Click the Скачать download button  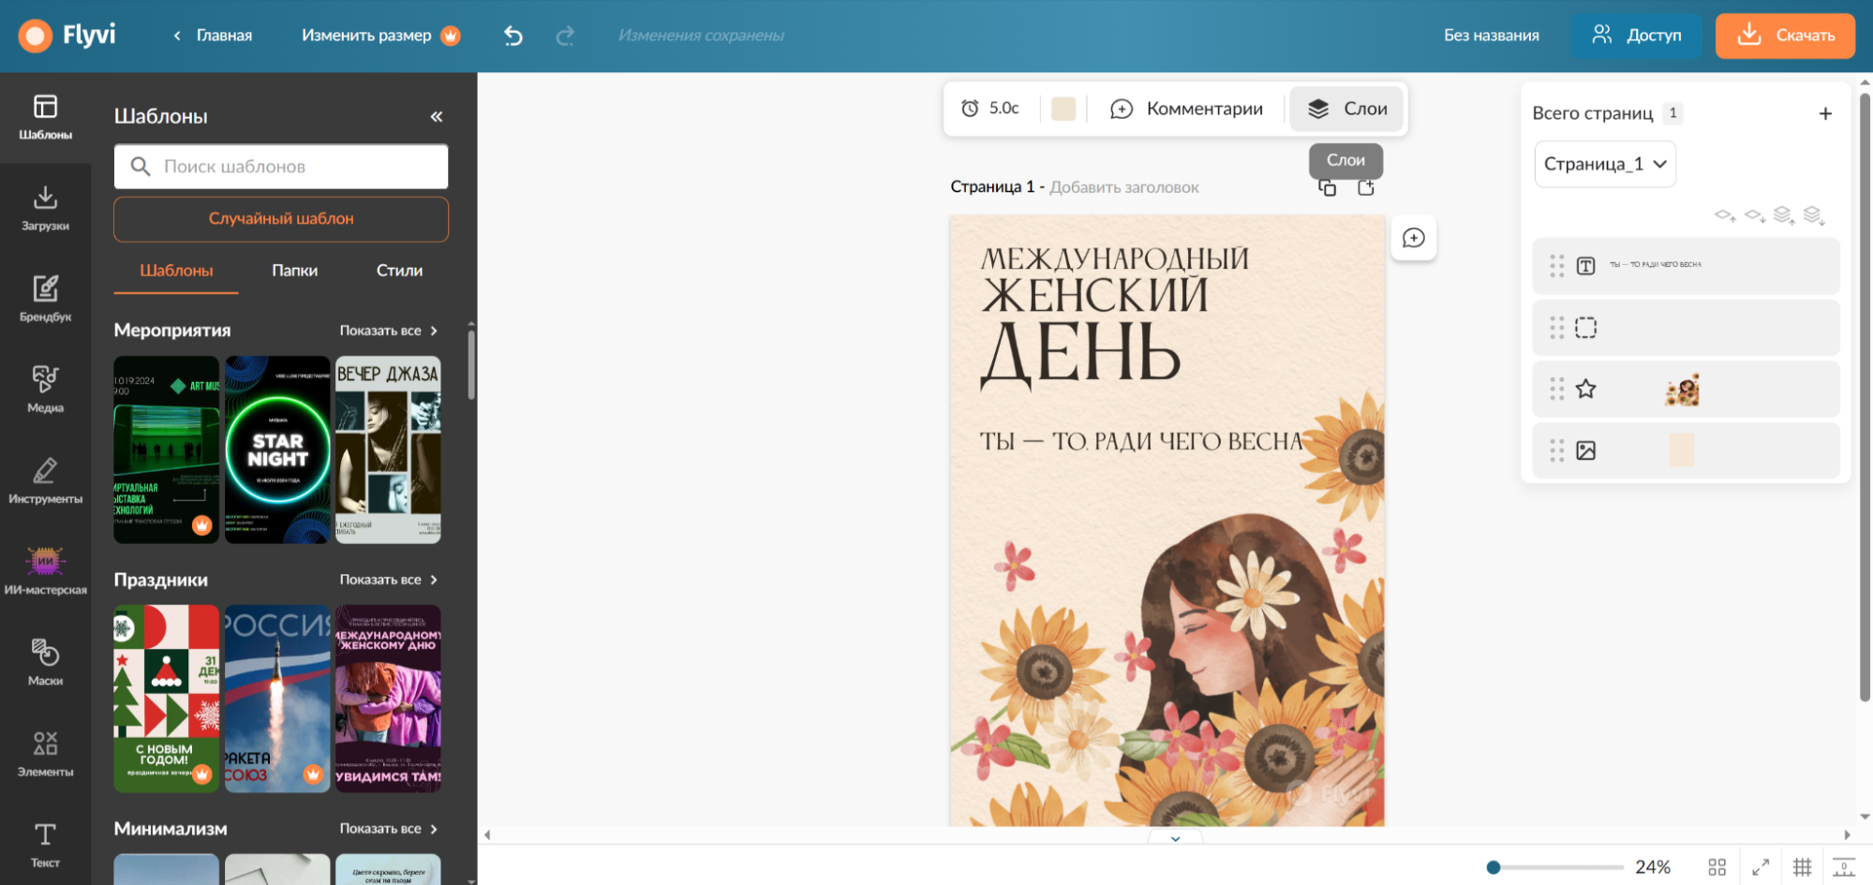[x=1784, y=36]
